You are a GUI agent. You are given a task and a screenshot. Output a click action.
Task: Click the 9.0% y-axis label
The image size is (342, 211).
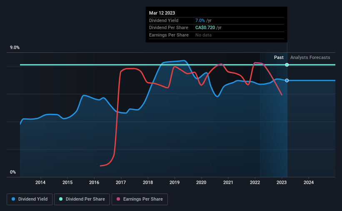[x=15, y=48]
